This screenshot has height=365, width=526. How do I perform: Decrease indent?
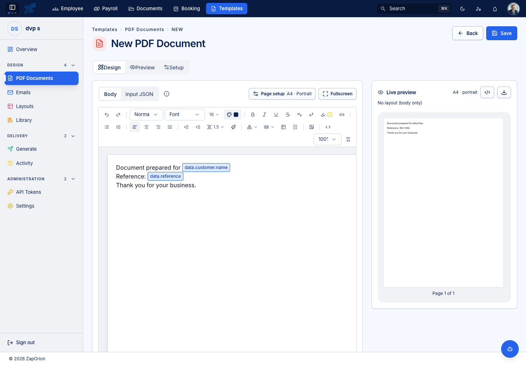(186, 127)
